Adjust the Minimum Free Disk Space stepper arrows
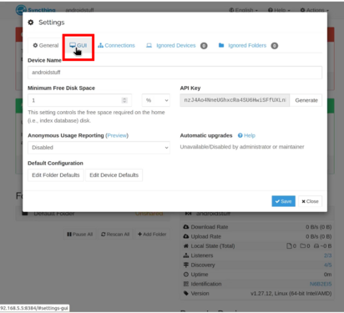Viewport: 344px width, 313px height. point(124,100)
